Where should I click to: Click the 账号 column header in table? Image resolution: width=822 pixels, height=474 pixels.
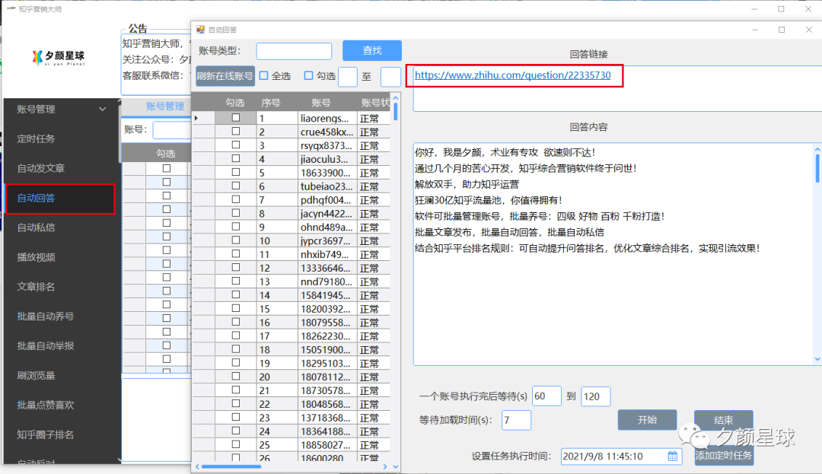pyautogui.click(x=321, y=103)
